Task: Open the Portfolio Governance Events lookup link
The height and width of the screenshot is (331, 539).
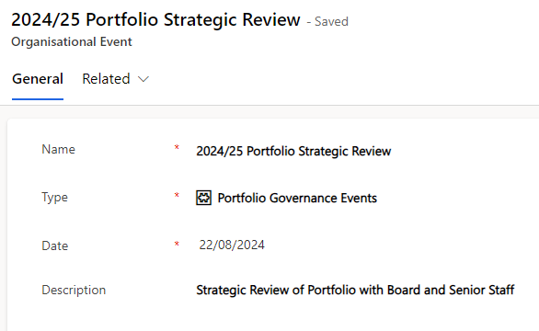Action: pos(297,198)
